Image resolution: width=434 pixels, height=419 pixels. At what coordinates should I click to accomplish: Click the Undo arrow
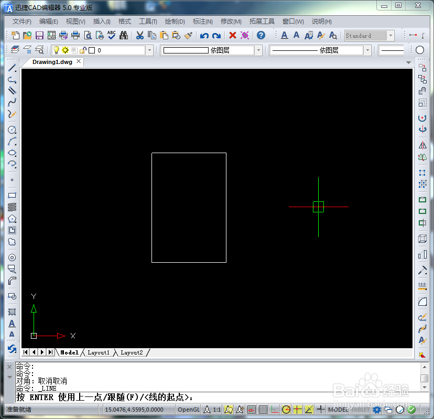(204, 36)
